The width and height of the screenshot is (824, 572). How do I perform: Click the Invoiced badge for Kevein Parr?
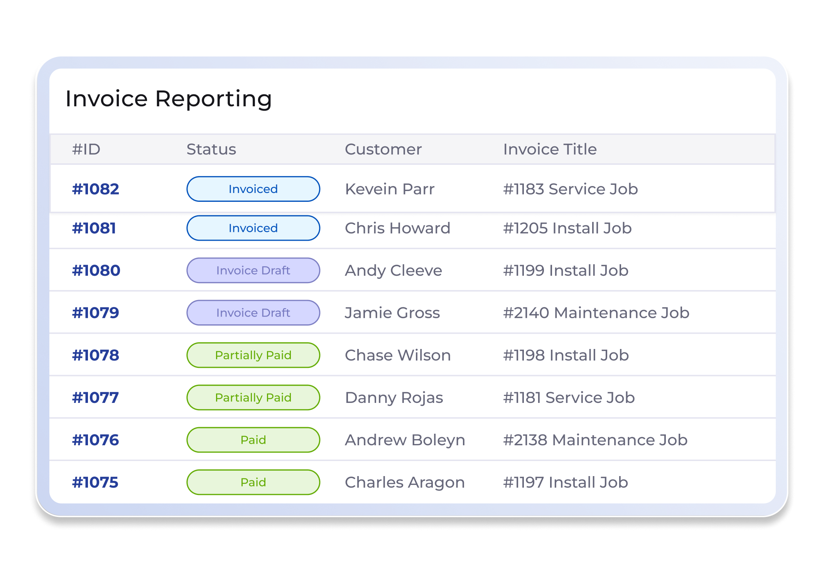pyautogui.click(x=253, y=189)
